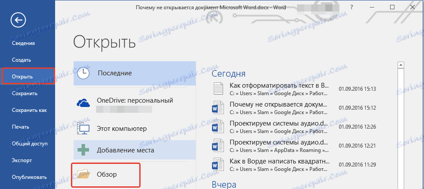Click the Обзор browse button
This screenshot has height=189, width=424.
pos(106,174)
